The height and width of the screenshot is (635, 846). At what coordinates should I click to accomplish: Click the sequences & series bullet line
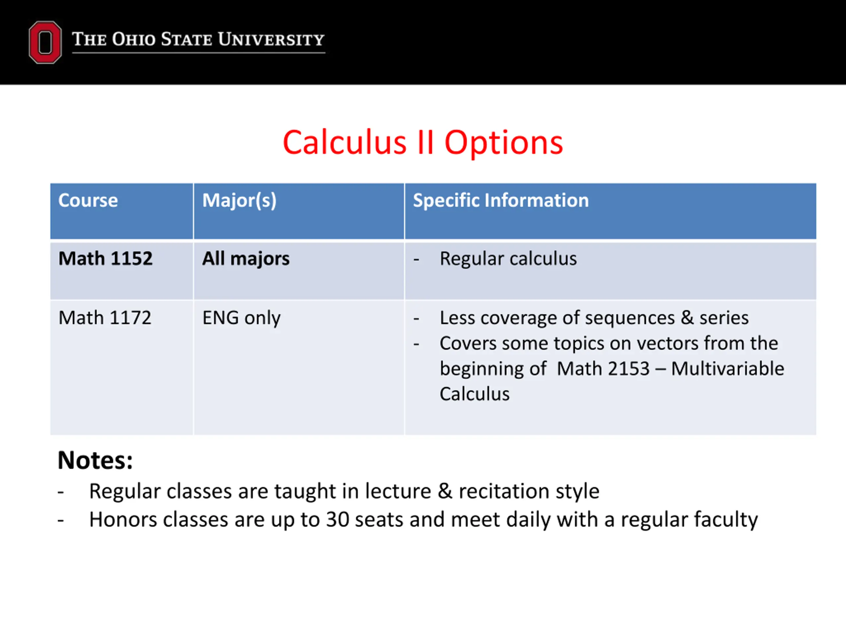click(594, 318)
